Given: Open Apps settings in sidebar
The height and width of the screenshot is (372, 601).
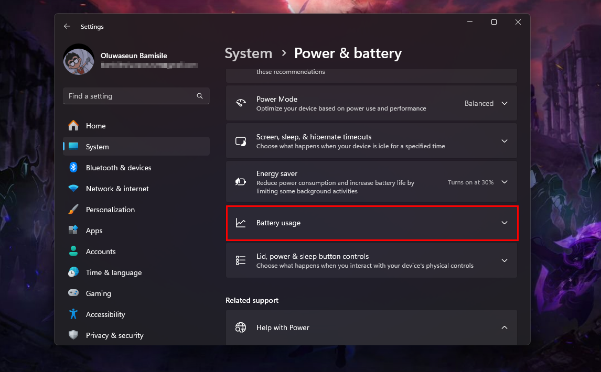Looking at the screenshot, I should (136, 231).
